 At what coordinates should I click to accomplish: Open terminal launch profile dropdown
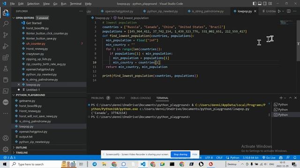[x=285, y=98]
